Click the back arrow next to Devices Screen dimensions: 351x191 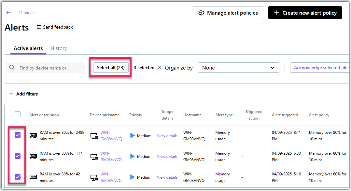click(x=8, y=13)
